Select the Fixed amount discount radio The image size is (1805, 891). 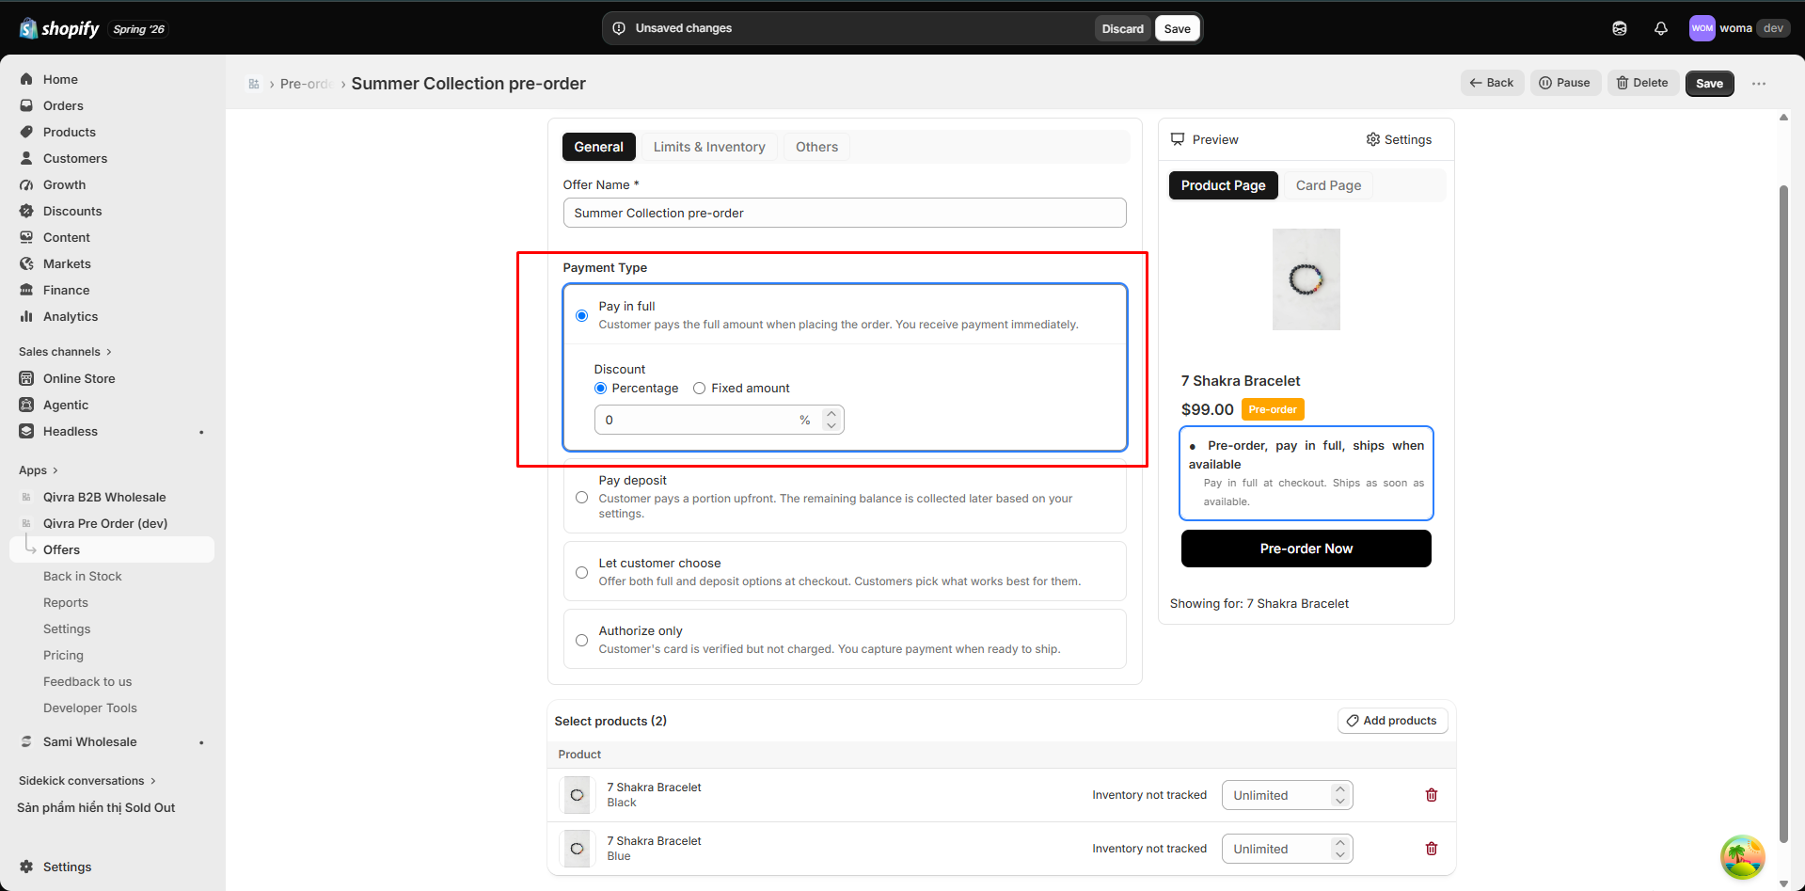tap(699, 388)
